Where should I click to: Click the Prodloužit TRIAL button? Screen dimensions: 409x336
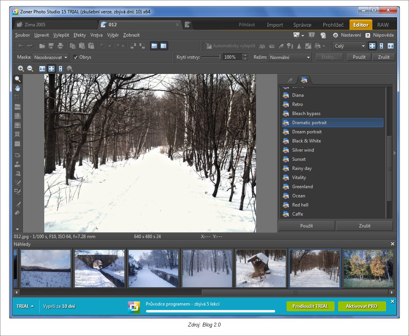[311, 306]
